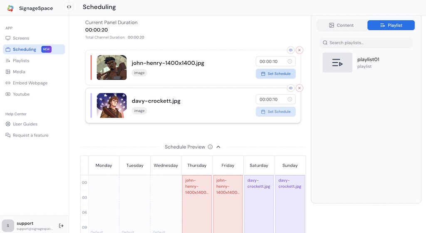Click the davy-crockett.jpg image thumbnail

pos(111,105)
